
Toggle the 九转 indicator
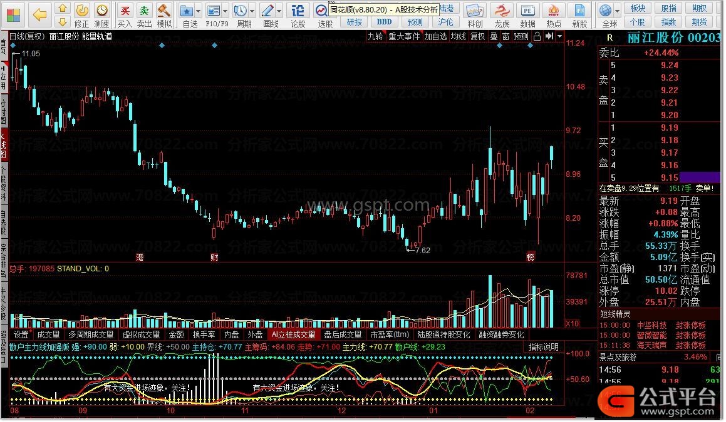coord(375,36)
